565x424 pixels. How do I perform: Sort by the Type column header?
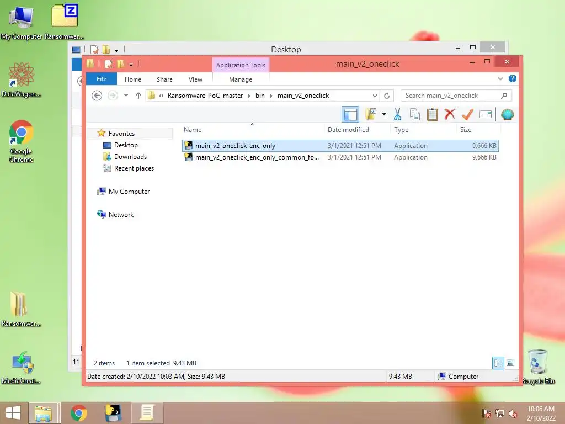[423, 129]
